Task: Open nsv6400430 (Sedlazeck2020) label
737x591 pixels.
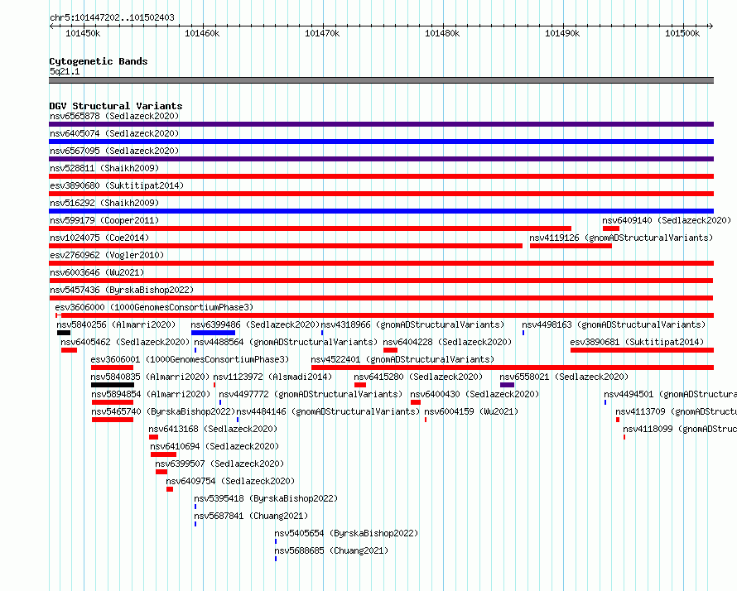Action: [x=474, y=394]
